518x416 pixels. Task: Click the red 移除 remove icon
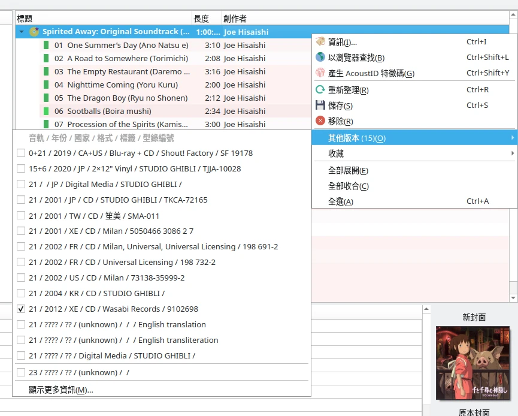[x=320, y=121]
